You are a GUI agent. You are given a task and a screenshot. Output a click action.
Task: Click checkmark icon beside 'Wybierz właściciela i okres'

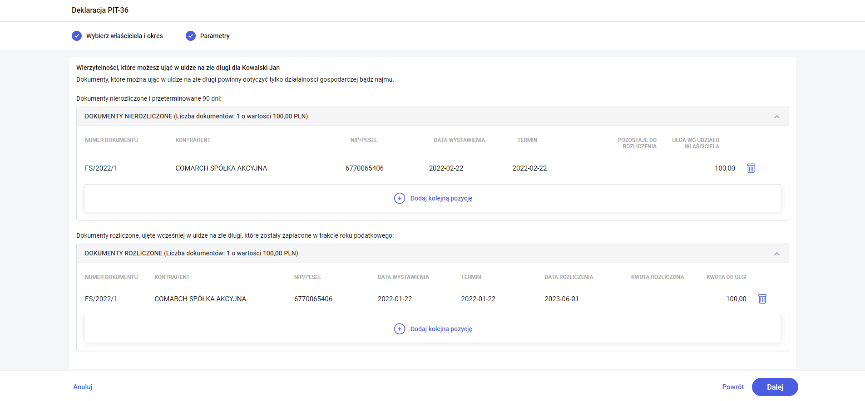77,36
